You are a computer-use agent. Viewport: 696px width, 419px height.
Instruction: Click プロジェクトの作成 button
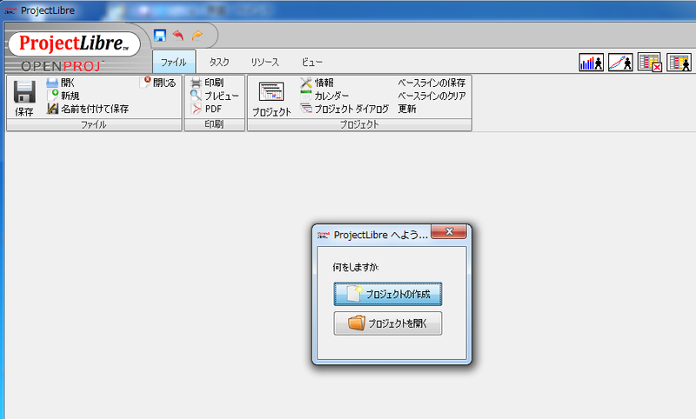tap(388, 294)
